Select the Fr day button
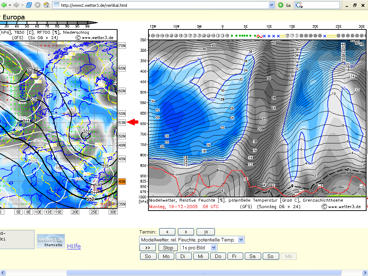 click(x=234, y=256)
